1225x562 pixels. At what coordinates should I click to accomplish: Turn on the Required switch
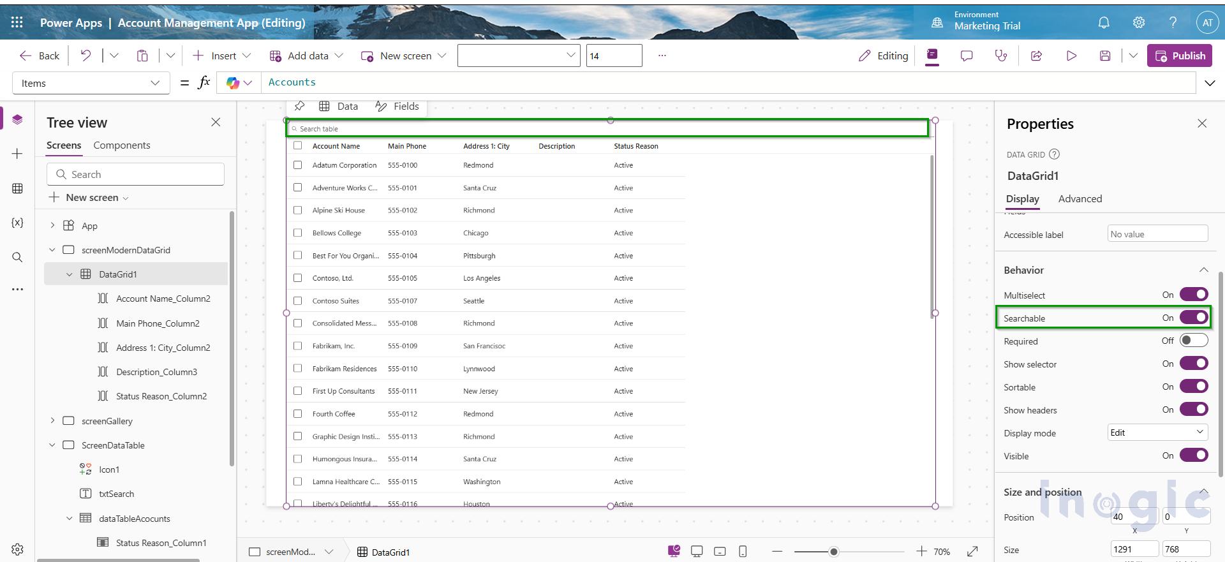coord(1193,341)
